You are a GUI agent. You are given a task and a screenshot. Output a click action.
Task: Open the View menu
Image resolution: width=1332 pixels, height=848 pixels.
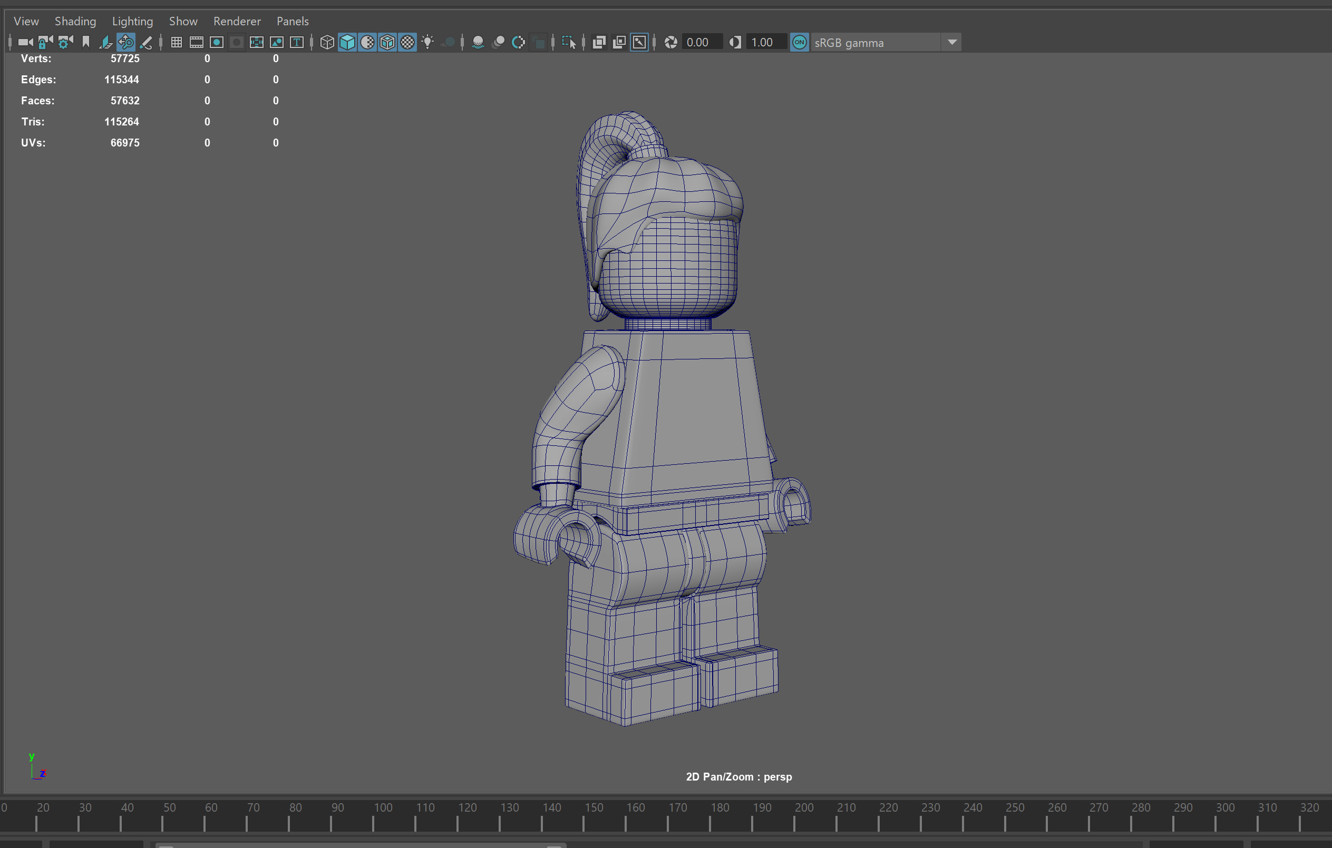point(26,21)
